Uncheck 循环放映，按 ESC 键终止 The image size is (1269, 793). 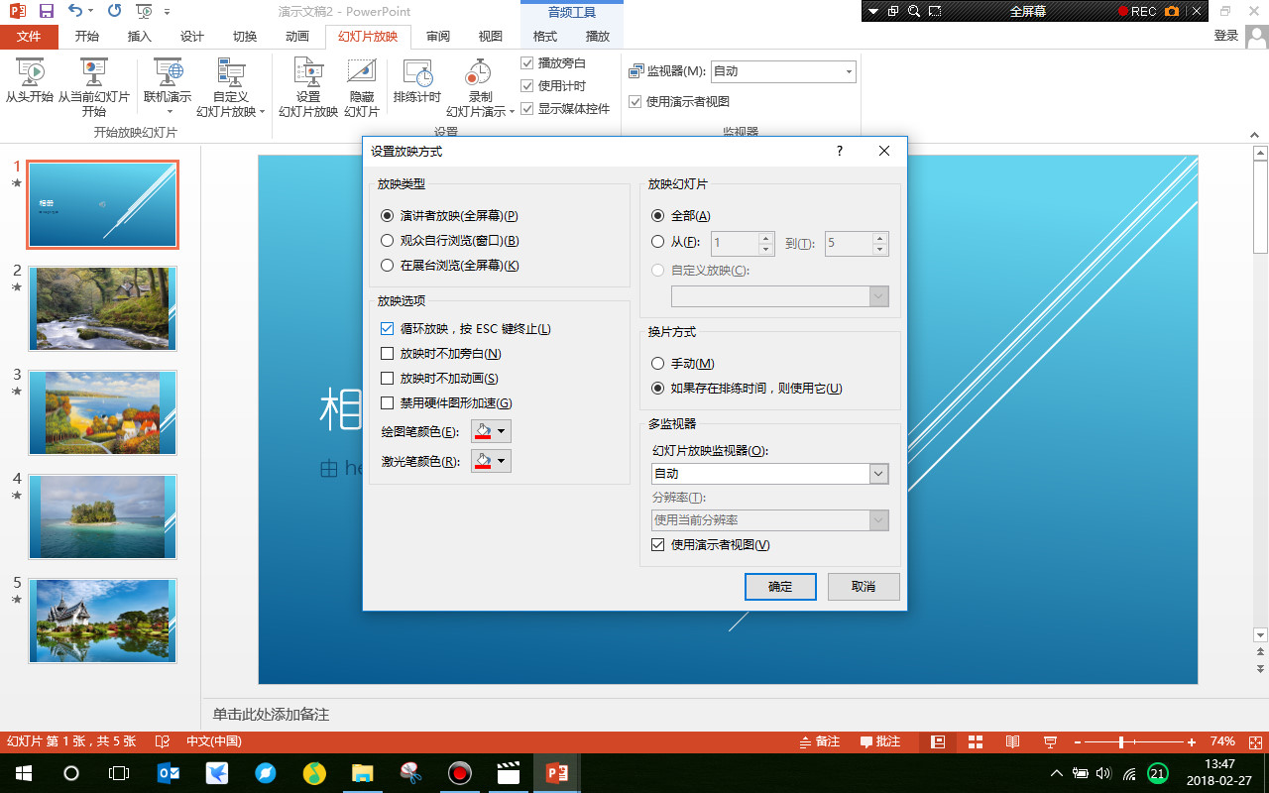point(386,329)
